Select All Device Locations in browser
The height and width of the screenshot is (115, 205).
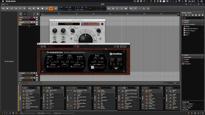click(x=193, y=24)
